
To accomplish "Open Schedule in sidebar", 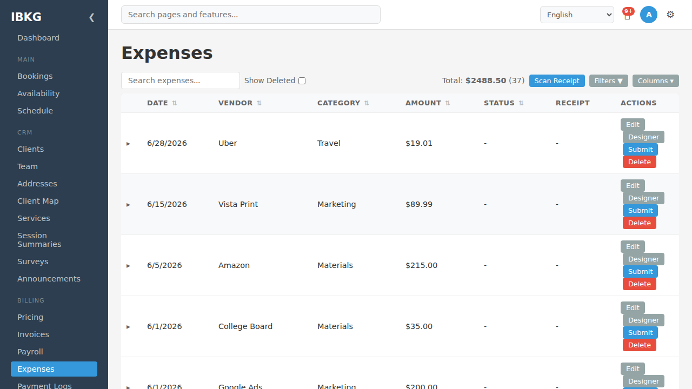I will pyautogui.click(x=54, y=111).
